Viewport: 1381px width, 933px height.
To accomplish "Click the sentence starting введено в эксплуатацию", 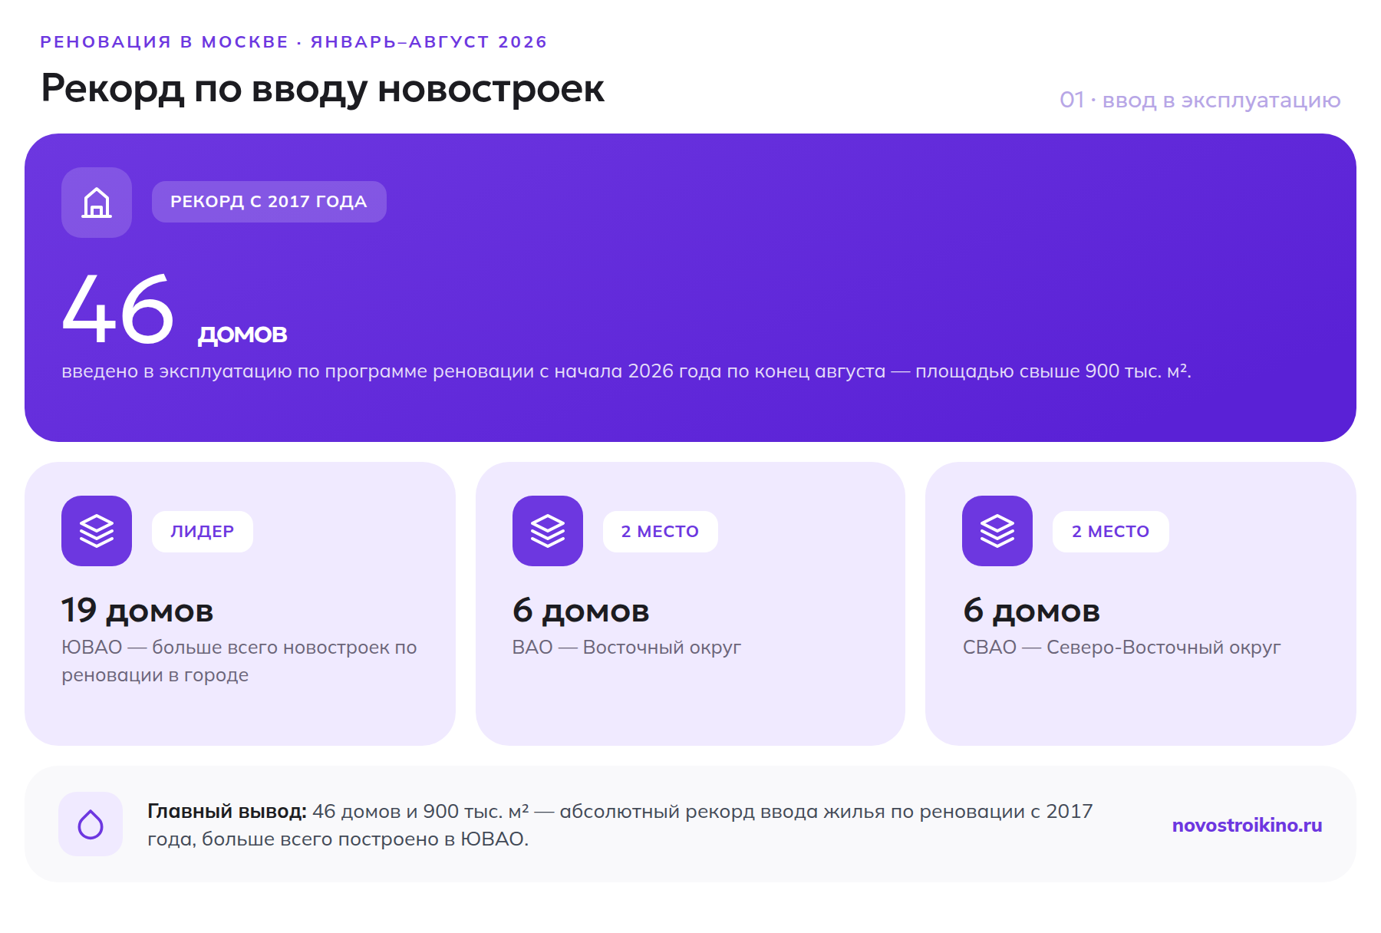I will click(626, 371).
